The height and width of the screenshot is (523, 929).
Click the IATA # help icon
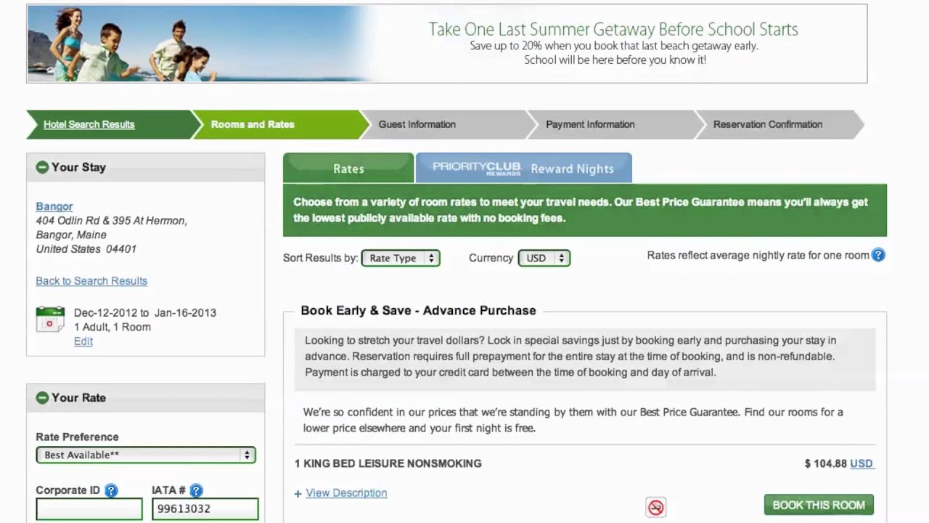[x=196, y=490]
